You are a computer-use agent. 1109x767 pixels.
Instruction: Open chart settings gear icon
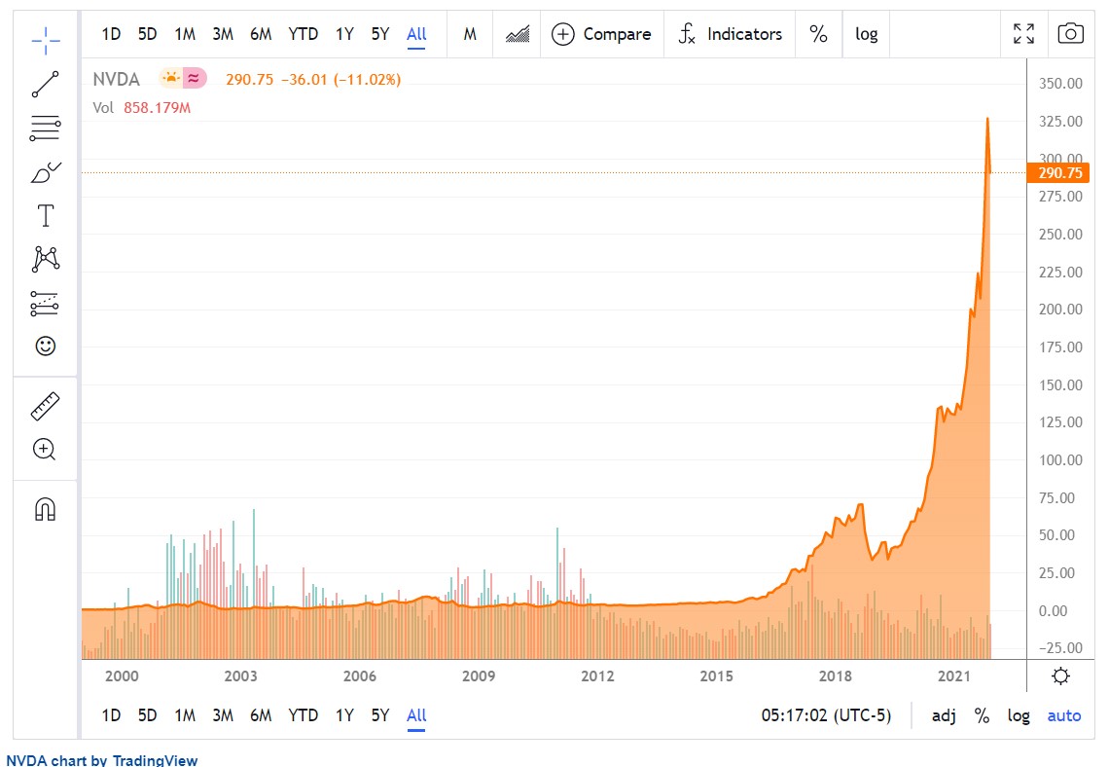tap(1061, 676)
